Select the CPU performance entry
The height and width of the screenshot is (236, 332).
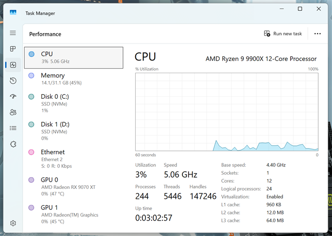tap(74, 57)
